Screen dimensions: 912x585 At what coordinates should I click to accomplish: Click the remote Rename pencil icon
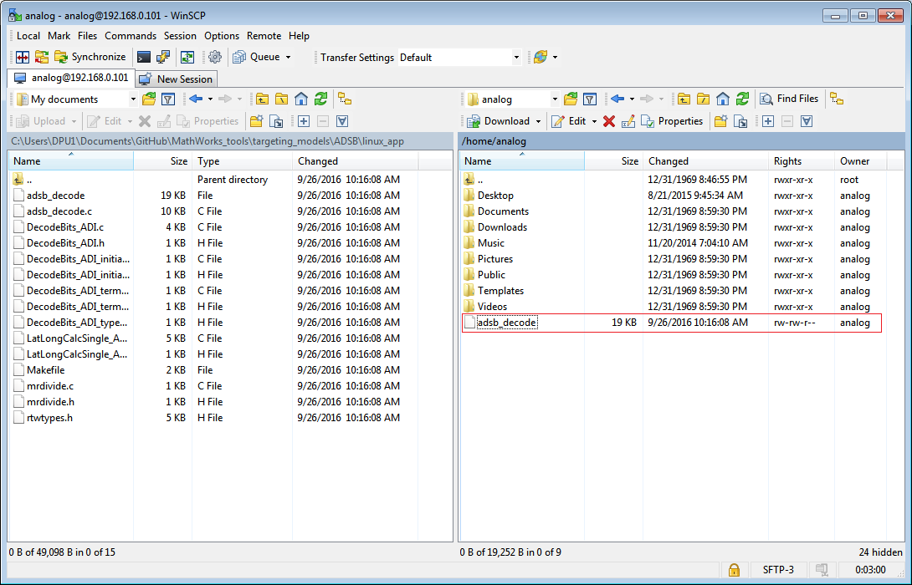point(628,121)
